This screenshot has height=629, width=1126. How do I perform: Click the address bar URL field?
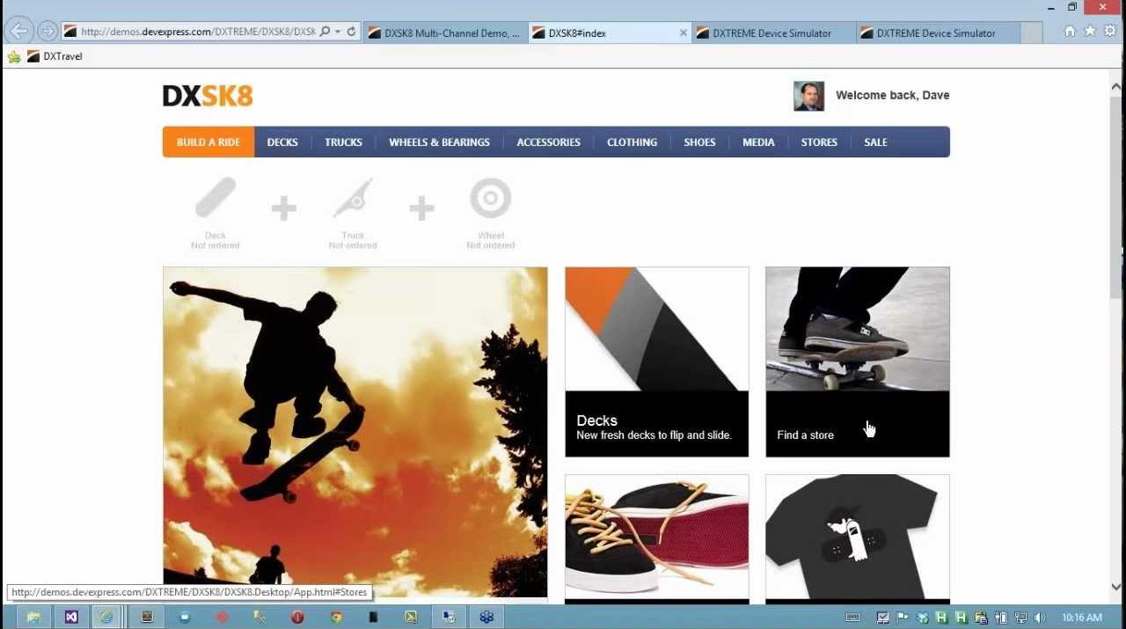pos(194,32)
